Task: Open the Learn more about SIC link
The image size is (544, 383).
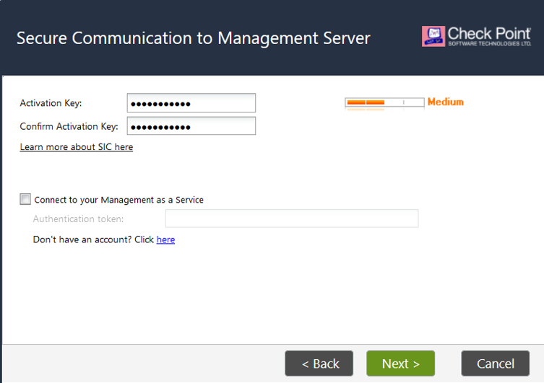Action: tap(77, 147)
